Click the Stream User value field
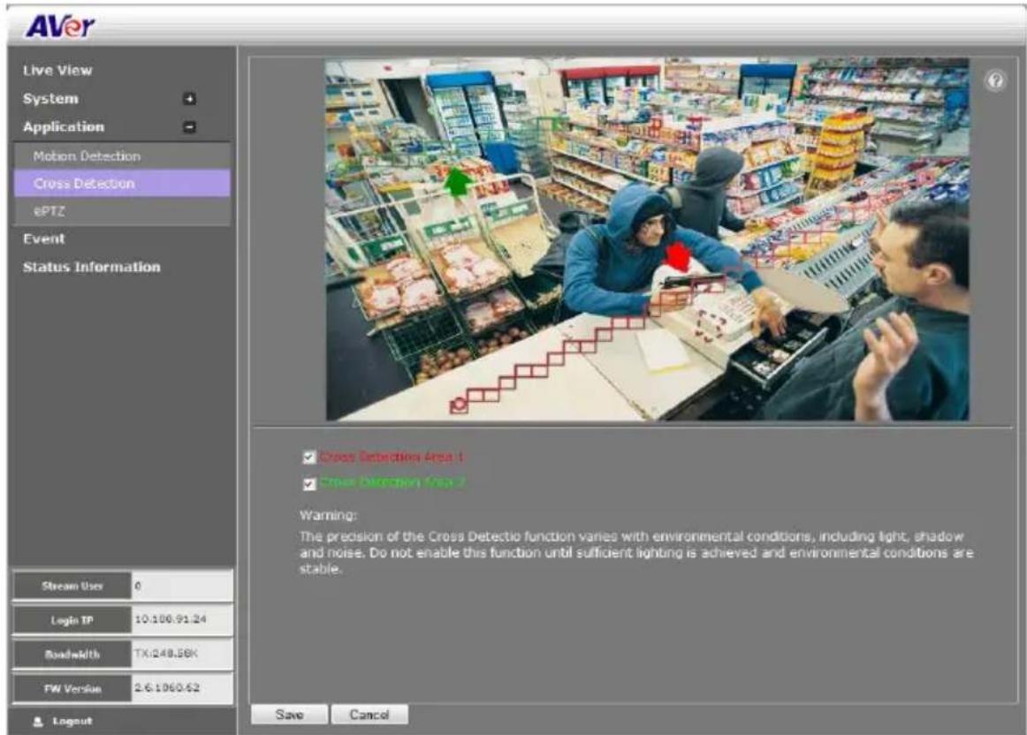The width and height of the screenshot is (1027, 735). coord(182,586)
